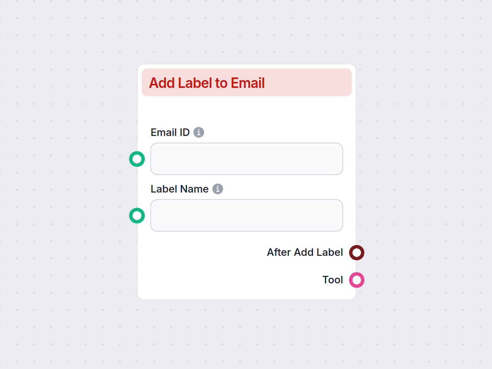Click the pink Tool output port
The height and width of the screenshot is (369, 492).
(356, 280)
